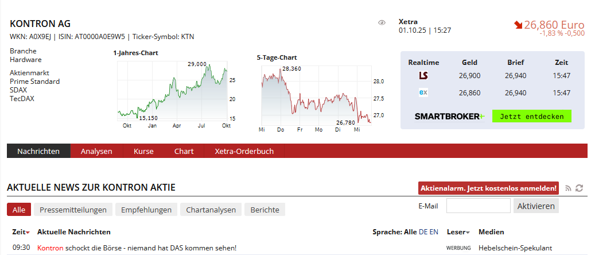Click the watchlist eye icon beside Xetra

pyautogui.click(x=382, y=22)
